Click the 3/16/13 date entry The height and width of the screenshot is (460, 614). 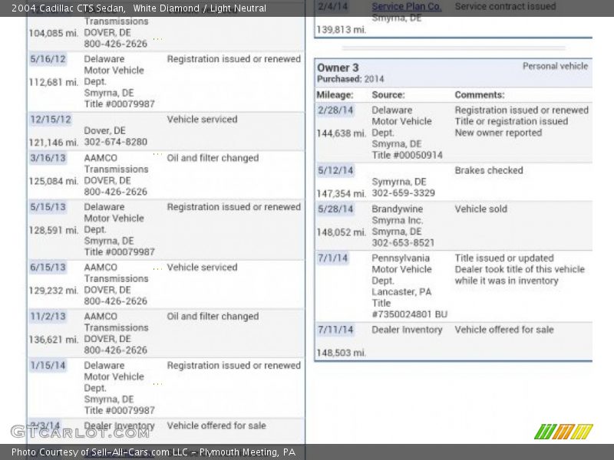tap(48, 158)
